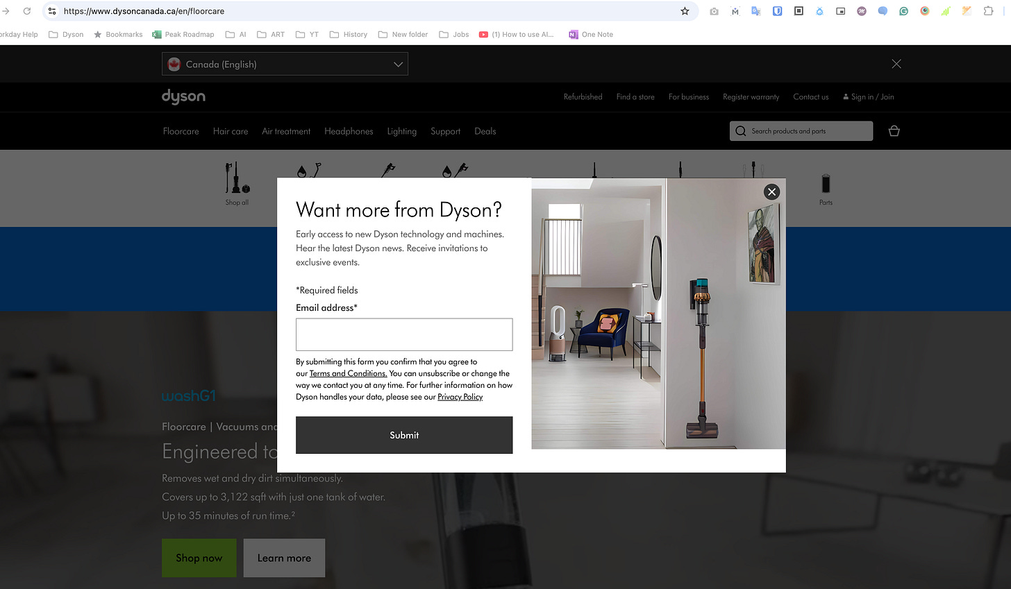This screenshot has height=589, width=1011.
Task: Open the Dyson bookmarks folder
Action: pos(66,34)
